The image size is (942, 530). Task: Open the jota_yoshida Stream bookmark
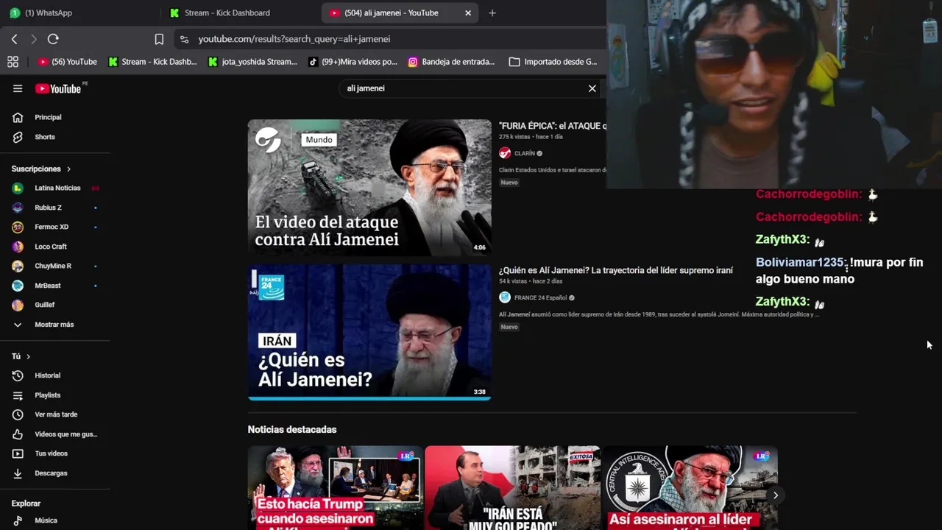click(x=252, y=62)
